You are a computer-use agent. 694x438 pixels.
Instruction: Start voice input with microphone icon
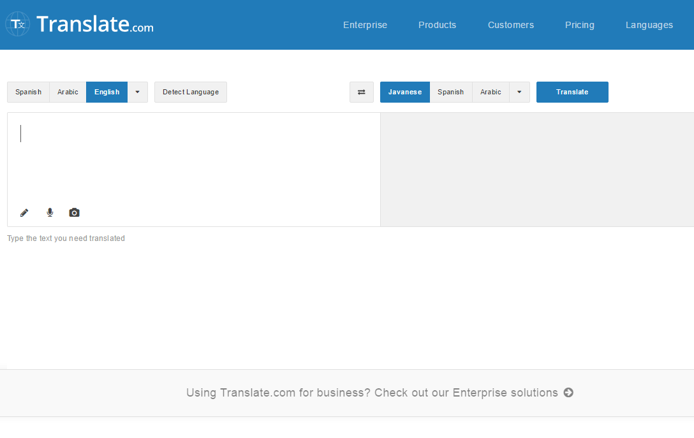tap(50, 212)
